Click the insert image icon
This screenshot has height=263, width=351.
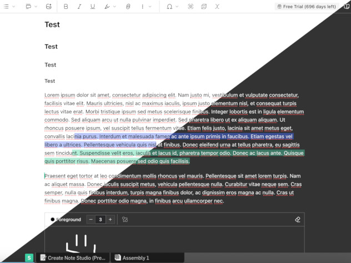click(x=49, y=7)
